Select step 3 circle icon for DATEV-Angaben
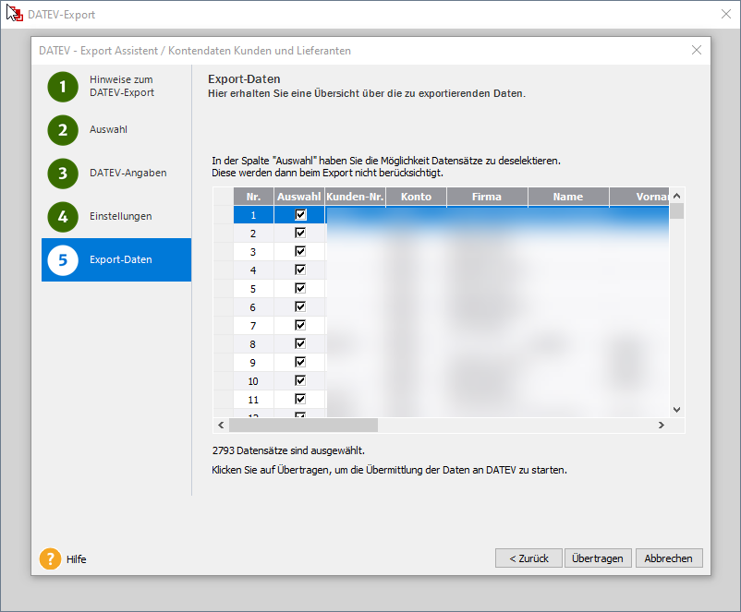741x612 pixels. point(63,174)
